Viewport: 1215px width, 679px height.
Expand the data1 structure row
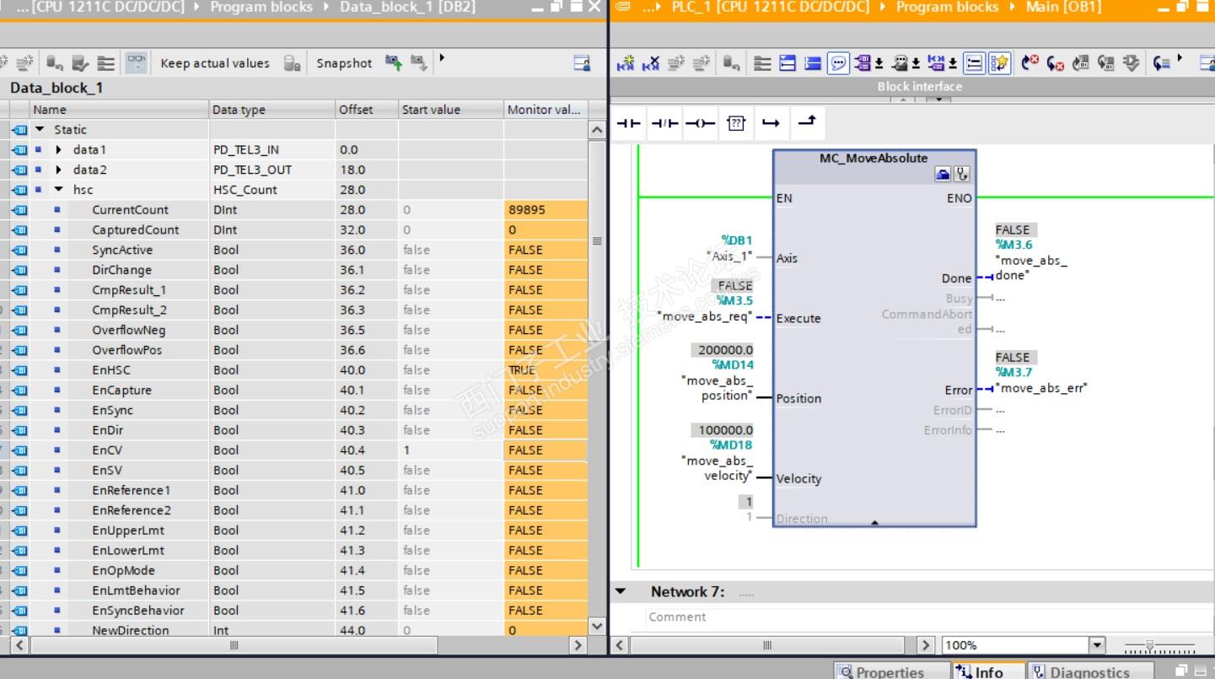point(59,150)
